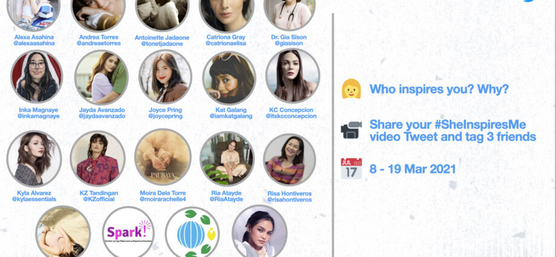Open the @catrionaelisa handle link
556x257 pixels.
pos(225,44)
